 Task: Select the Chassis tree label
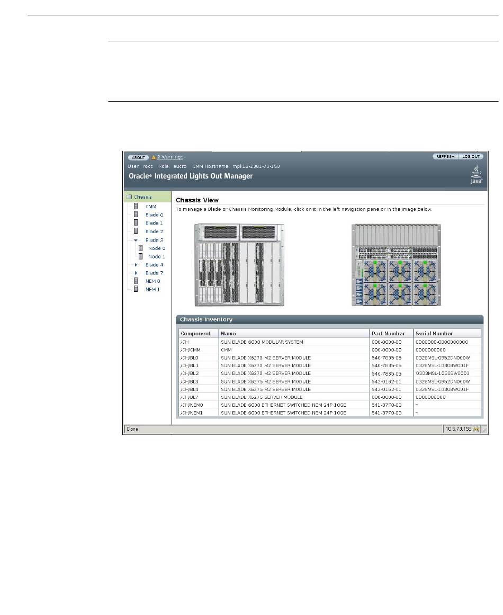pos(143,197)
